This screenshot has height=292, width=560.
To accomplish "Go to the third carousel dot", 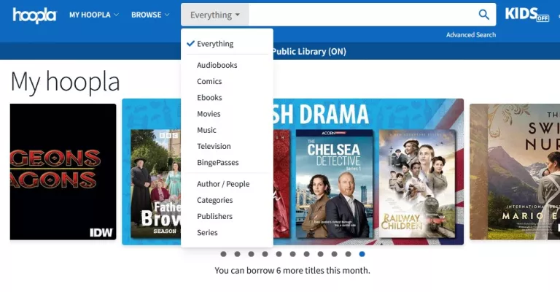I will pyautogui.click(x=252, y=254).
